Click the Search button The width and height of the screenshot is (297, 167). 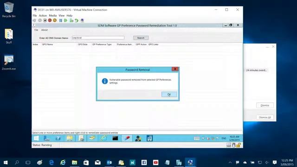click(x=141, y=38)
